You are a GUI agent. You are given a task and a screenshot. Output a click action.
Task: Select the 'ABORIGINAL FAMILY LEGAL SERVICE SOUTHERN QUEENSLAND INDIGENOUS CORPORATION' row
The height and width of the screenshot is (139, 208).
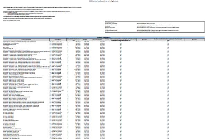point(104,78)
